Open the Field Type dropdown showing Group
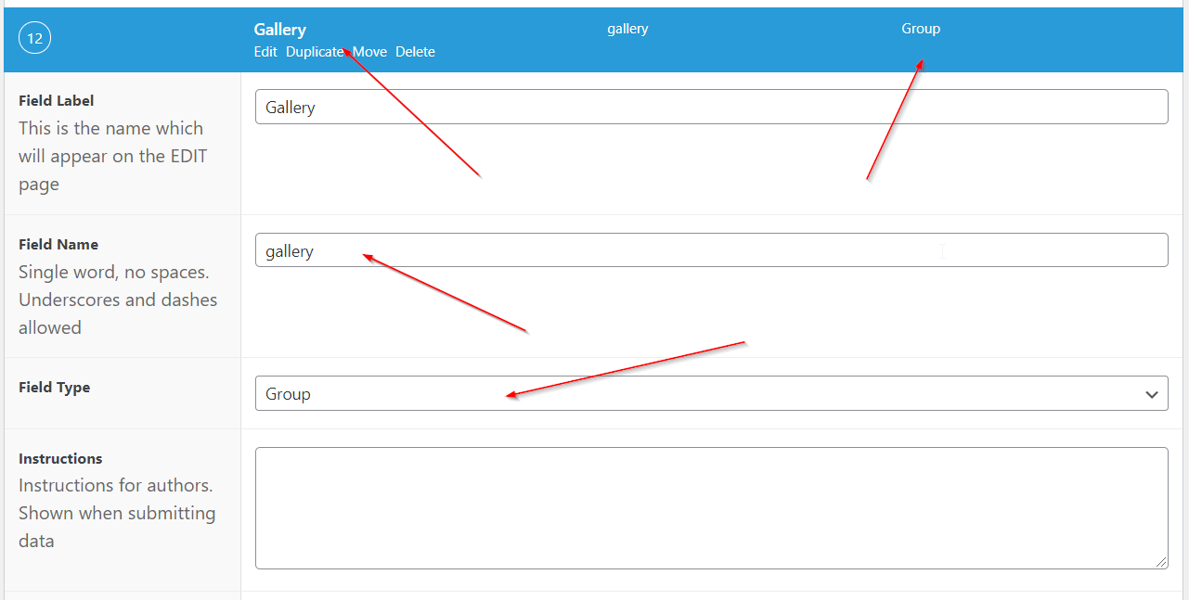 pyautogui.click(x=696, y=393)
